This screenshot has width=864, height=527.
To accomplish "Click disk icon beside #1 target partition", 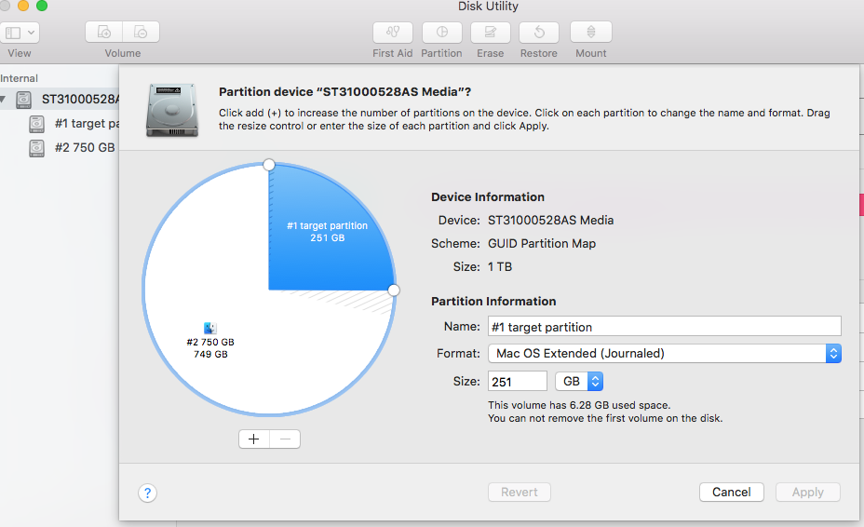I will pyautogui.click(x=36, y=124).
